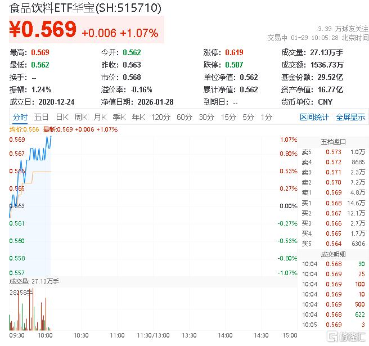Click the 成交额 value 1536.73万
Viewport: 369px width, 346px height.
point(327,65)
